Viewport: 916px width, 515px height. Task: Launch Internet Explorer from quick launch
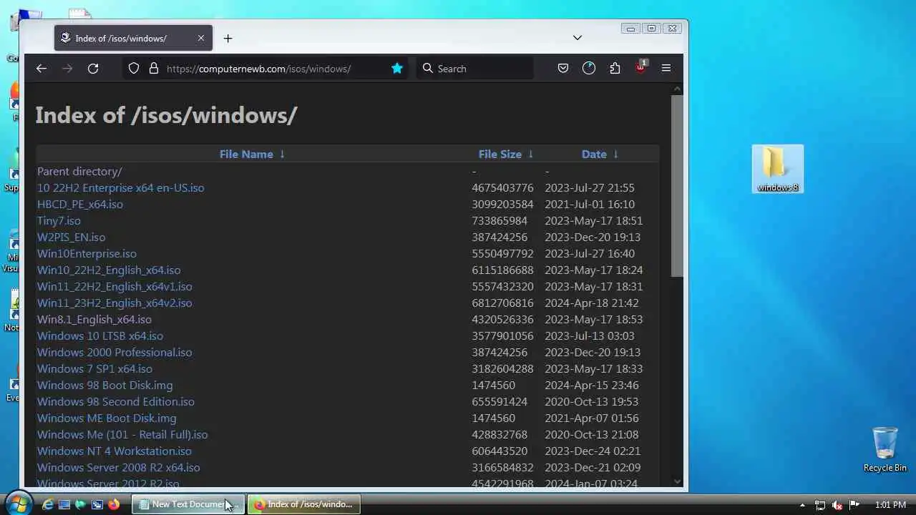(x=48, y=504)
